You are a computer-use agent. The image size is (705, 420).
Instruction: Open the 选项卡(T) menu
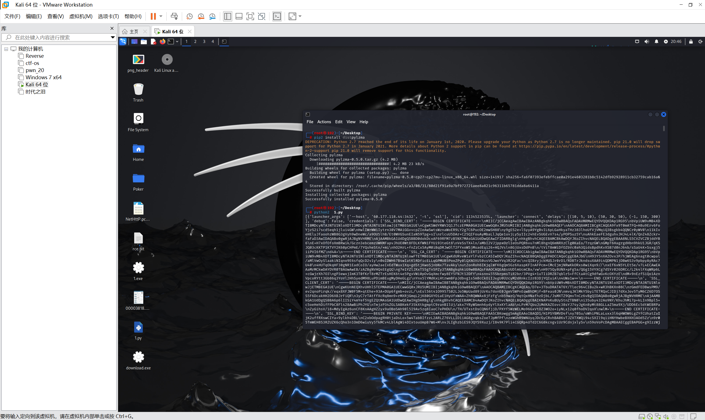click(x=108, y=17)
